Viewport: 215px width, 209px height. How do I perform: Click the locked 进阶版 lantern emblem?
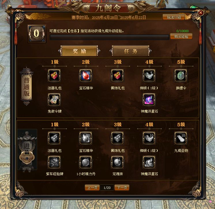tap(27, 150)
